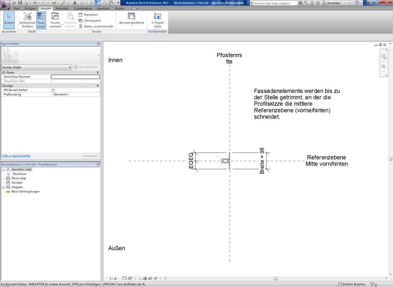This screenshot has width=393, height=287.
Task: Click the OmniClass-Nummer input field
Action: click(x=75, y=77)
